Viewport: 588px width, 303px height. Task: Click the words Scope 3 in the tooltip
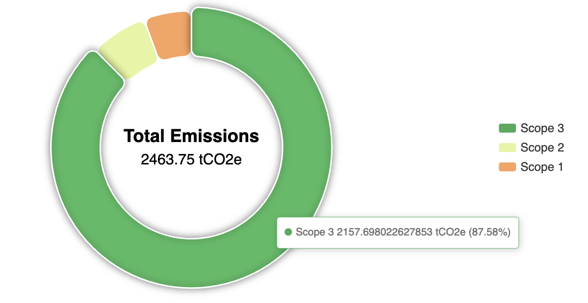click(x=315, y=232)
